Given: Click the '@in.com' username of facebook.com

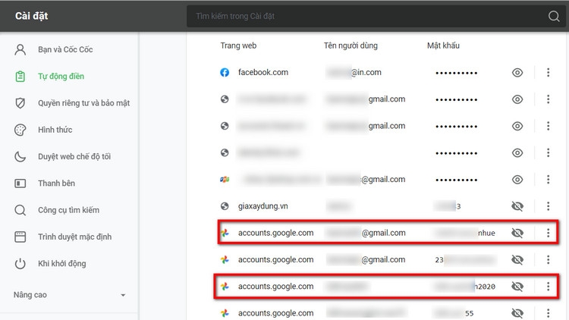Looking at the screenshot, I should point(366,73).
